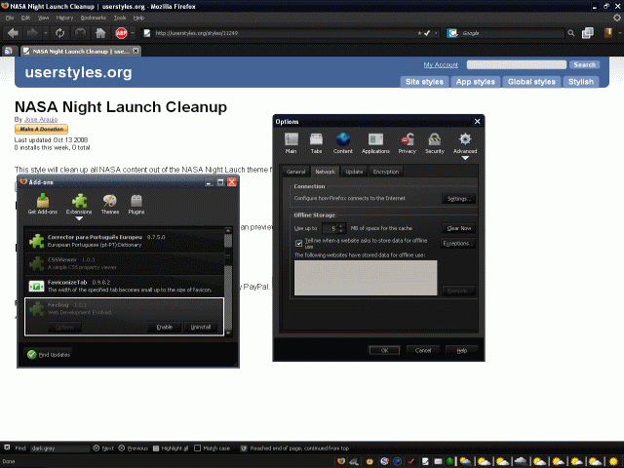Open the Jose Araujo author link
This screenshot has width=624, height=468.
click(x=41, y=119)
